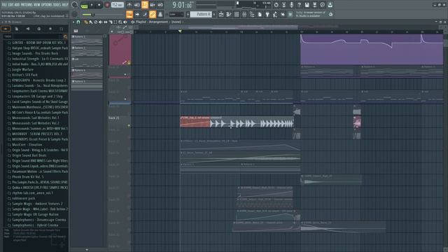Expand the MOONBOY - SERUM PRESETS folder
This screenshot has height=252, width=448.
[x=36, y=134]
